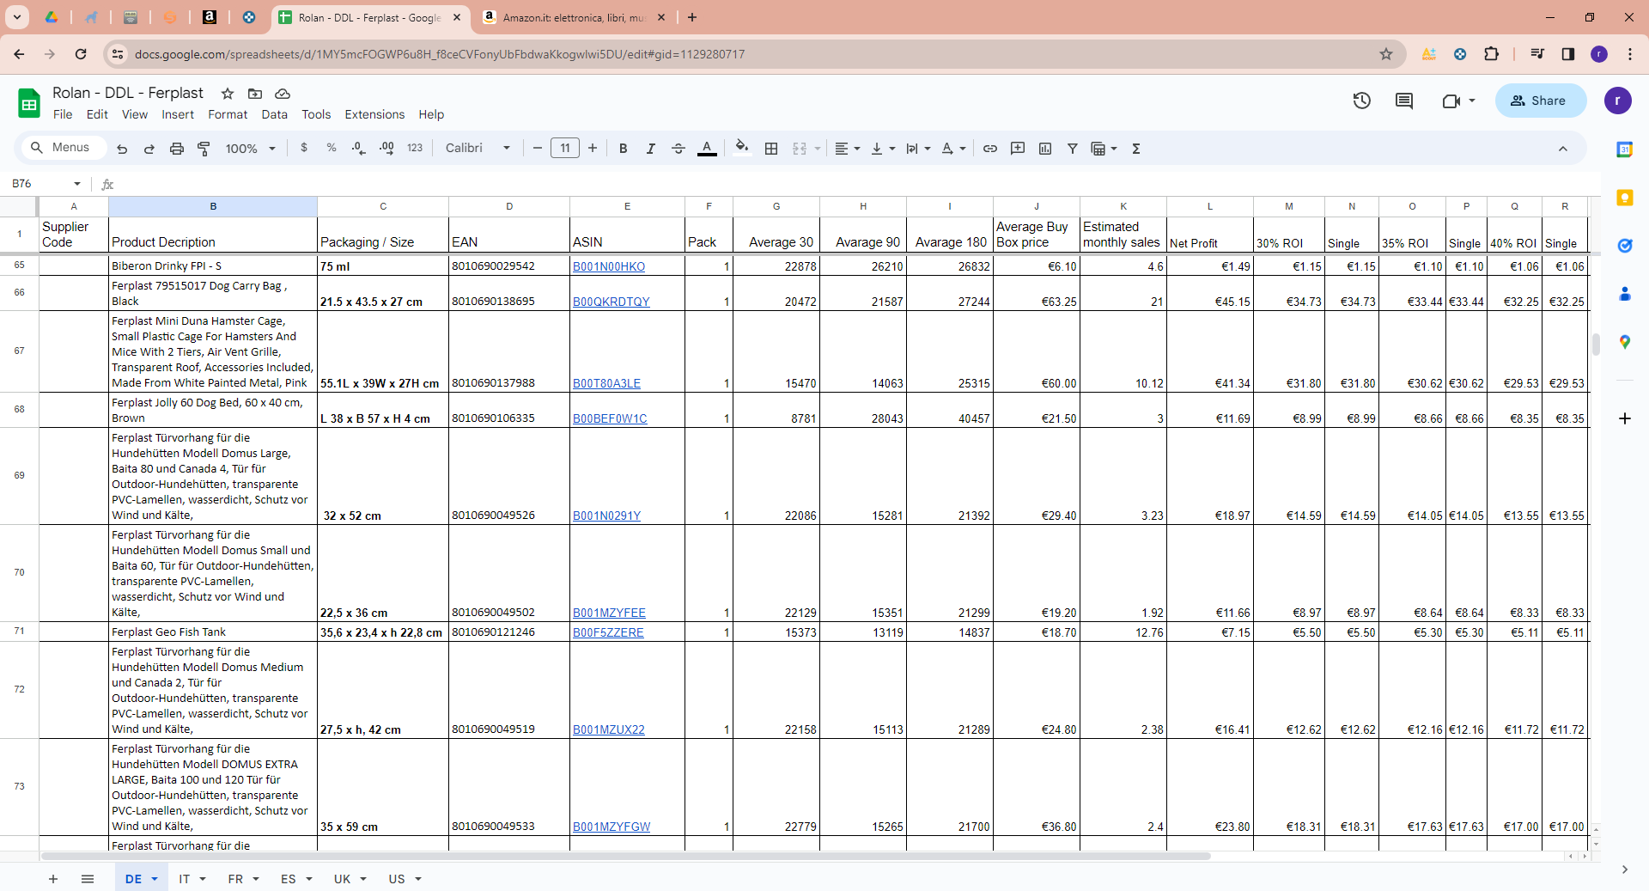Increase decimal places icon

click(x=386, y=148)
